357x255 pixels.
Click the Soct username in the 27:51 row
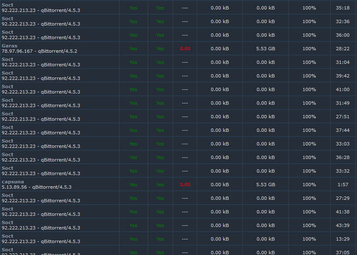pyautogui.click(x=7, y=114)
